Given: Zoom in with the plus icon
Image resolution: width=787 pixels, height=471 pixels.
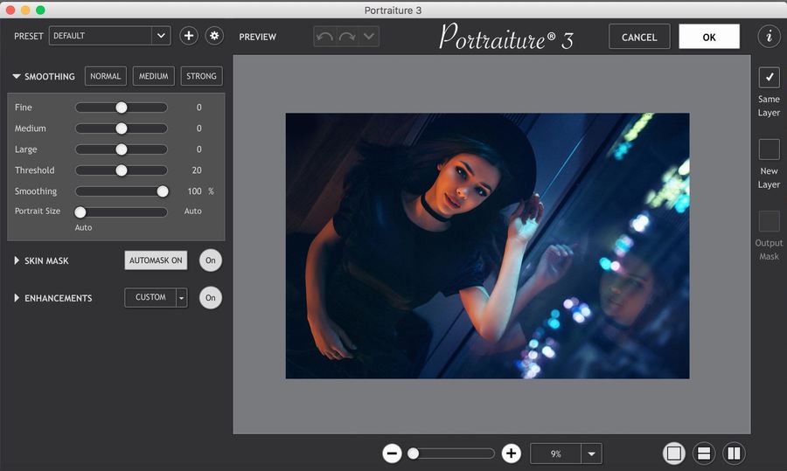Looking at the screenshot, I should tap(511, 454).
